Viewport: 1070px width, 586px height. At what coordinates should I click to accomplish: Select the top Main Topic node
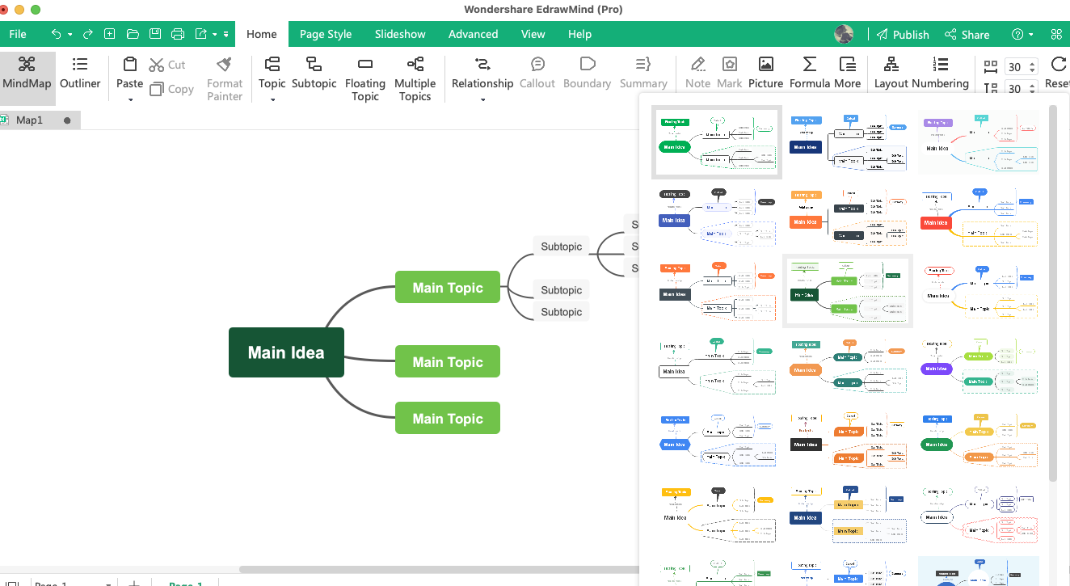click(448, 288)
